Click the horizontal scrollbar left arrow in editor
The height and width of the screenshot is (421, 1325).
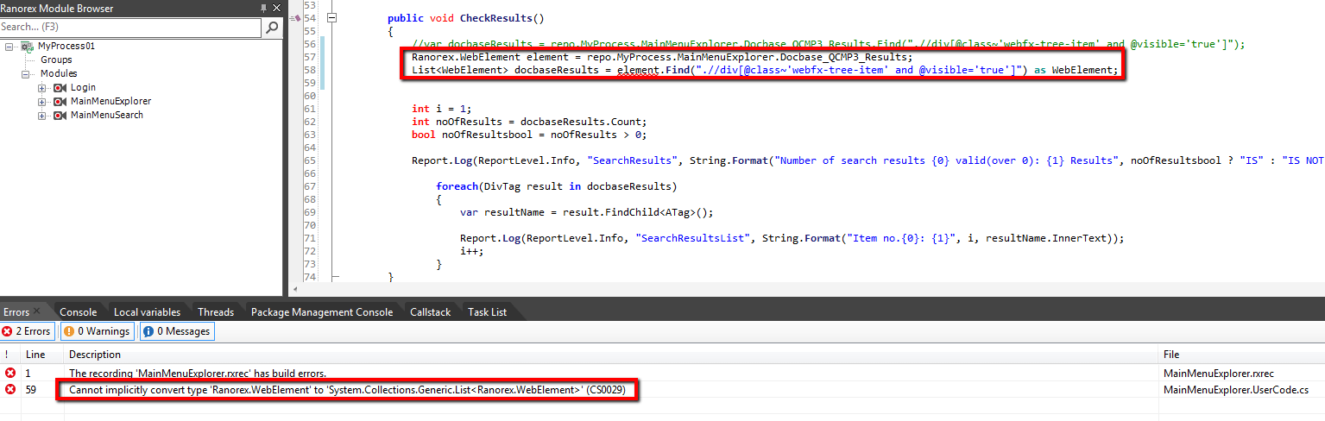296,290
